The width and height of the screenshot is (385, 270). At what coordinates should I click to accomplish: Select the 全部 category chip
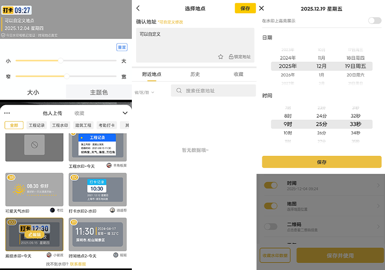14,125
